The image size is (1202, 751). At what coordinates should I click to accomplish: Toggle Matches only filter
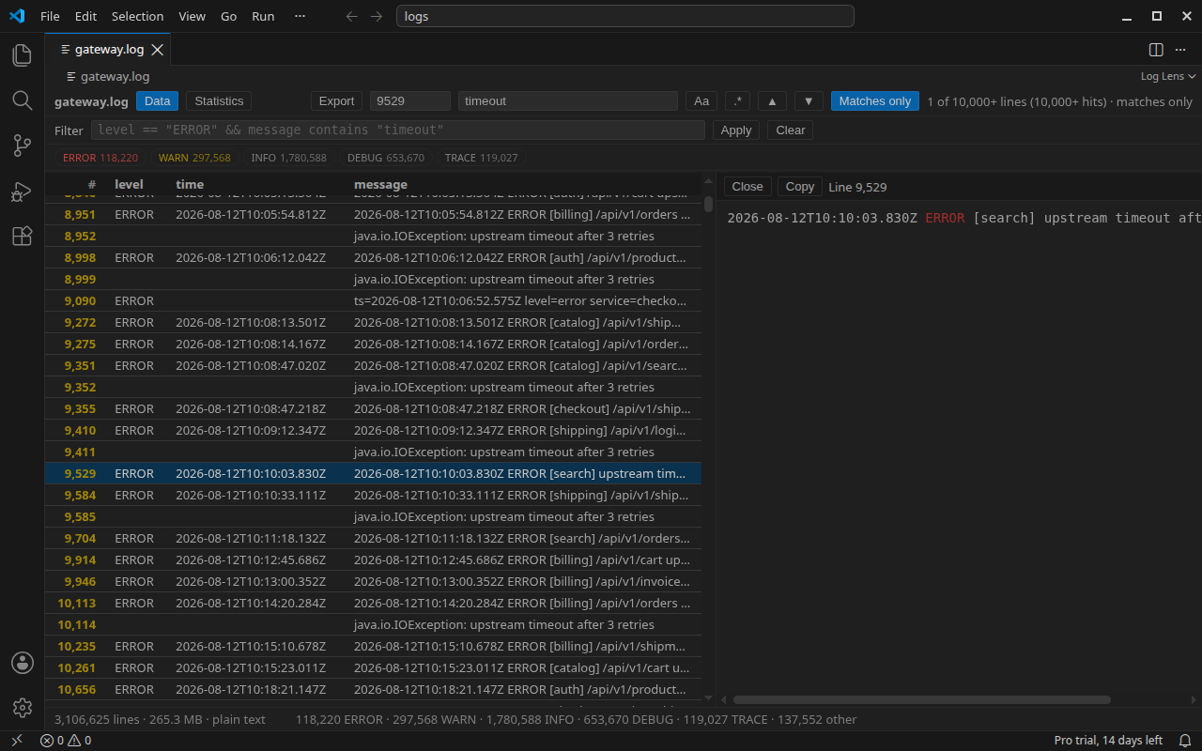point(875,101)
